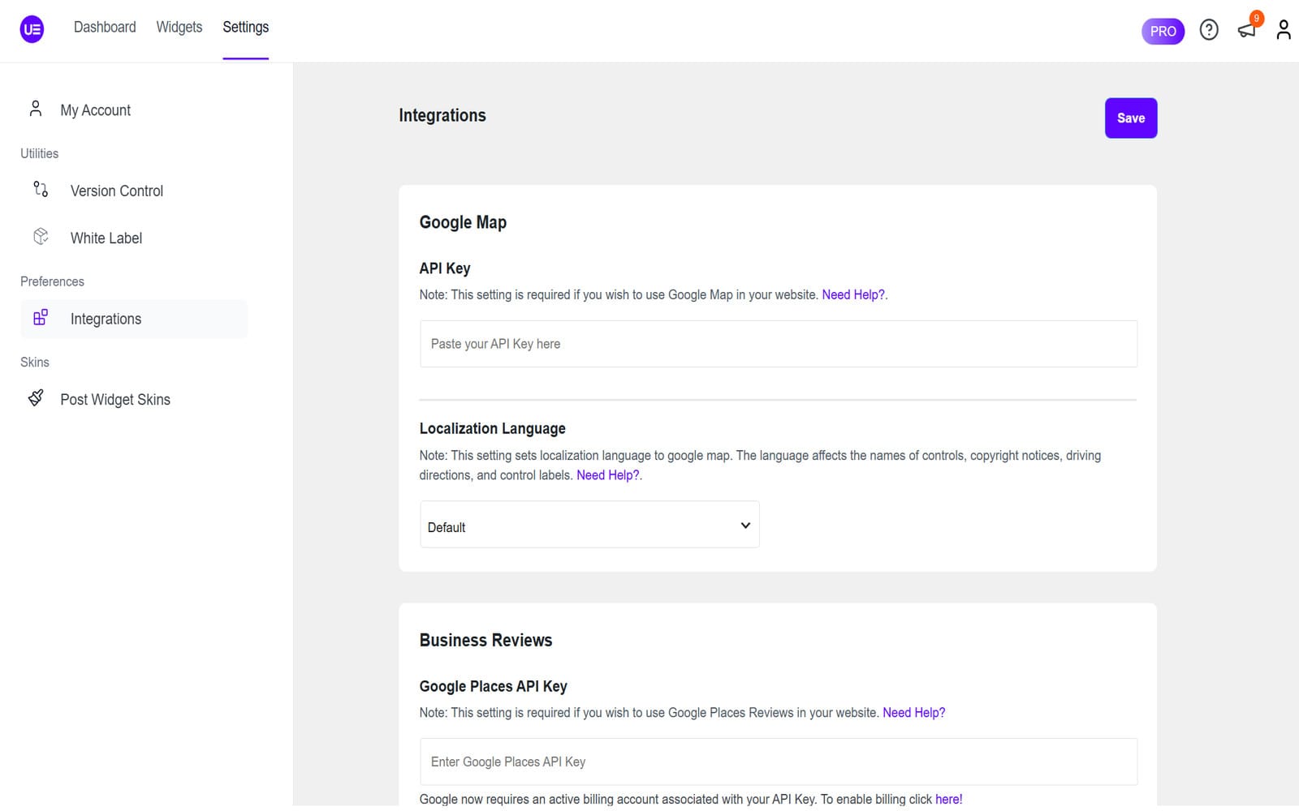Image resolution: width=1299 pixels, height=811 pixels.
Task: Focus the Paste your API Key field
Action: tap(779, 344)
